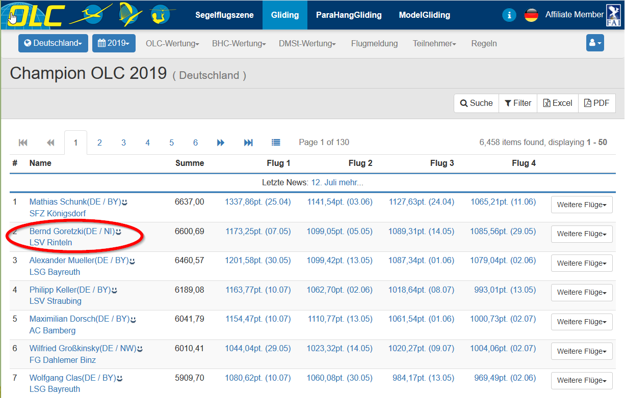
Task: Open Weitere Flüge for Alexander Mueller
Action: point(582,263)
